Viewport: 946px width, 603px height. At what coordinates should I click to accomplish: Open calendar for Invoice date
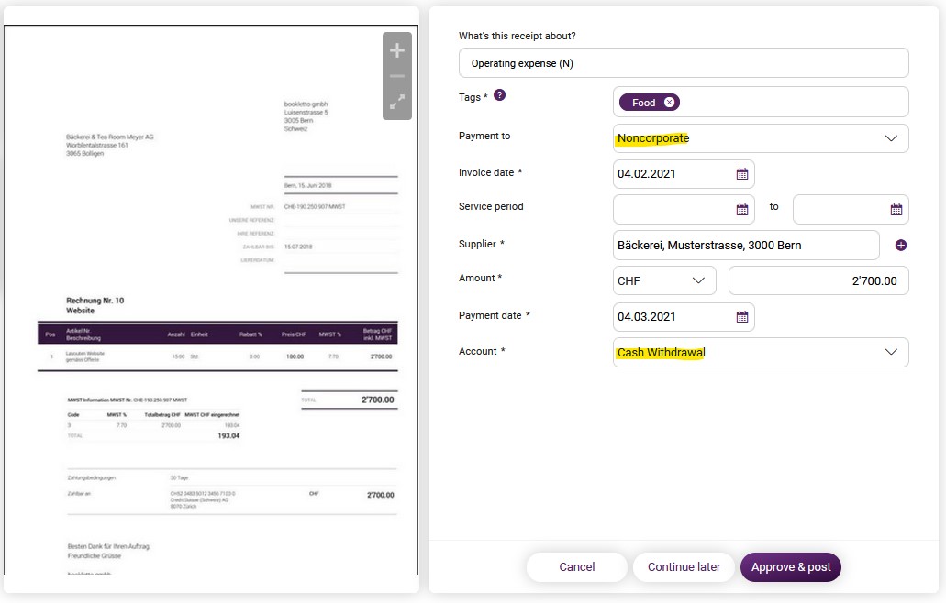click(x=742, y=174)
